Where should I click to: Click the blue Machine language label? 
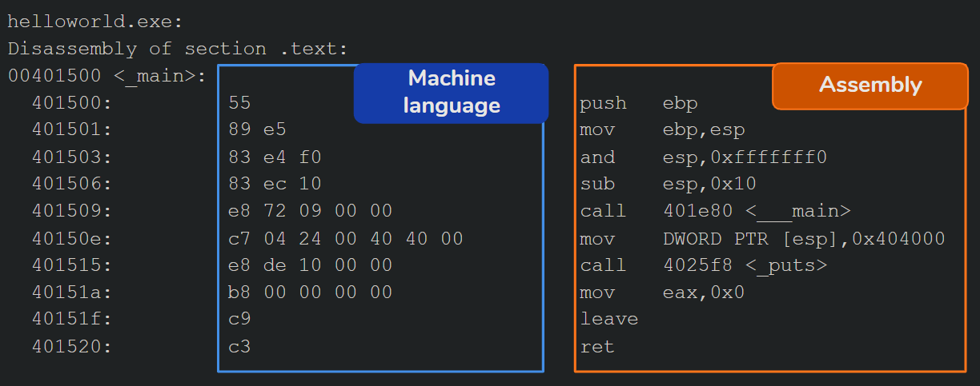(x=451, y=93)
